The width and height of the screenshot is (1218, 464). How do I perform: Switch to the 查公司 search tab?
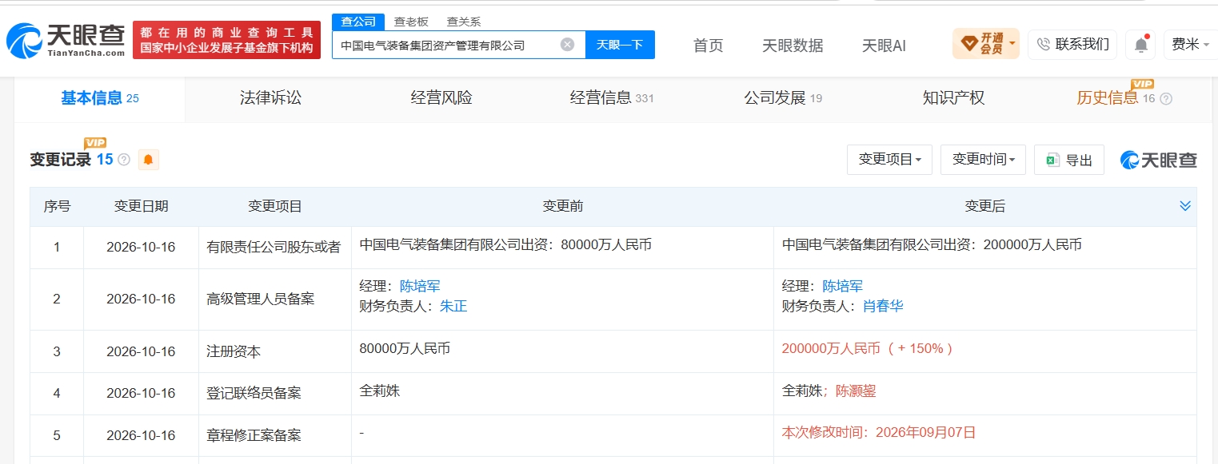358,22
